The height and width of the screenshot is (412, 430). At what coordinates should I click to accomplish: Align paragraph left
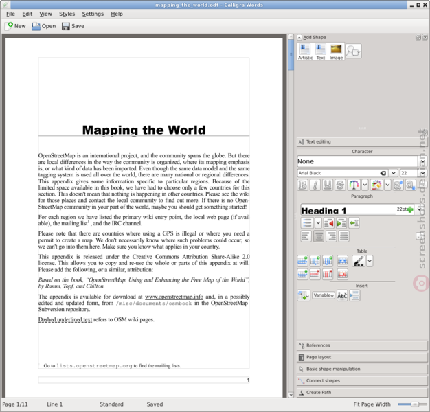[306, 236]
